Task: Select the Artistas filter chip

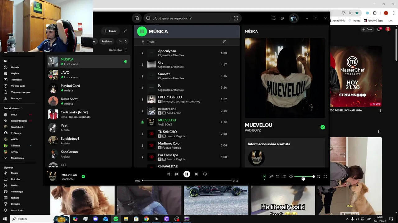Action: (x=107, y=41)
